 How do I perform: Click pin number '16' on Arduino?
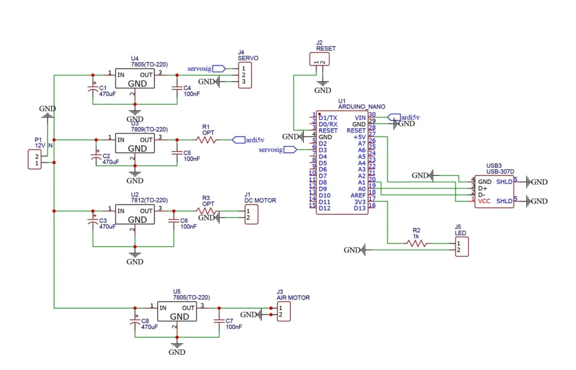point(372,205)
